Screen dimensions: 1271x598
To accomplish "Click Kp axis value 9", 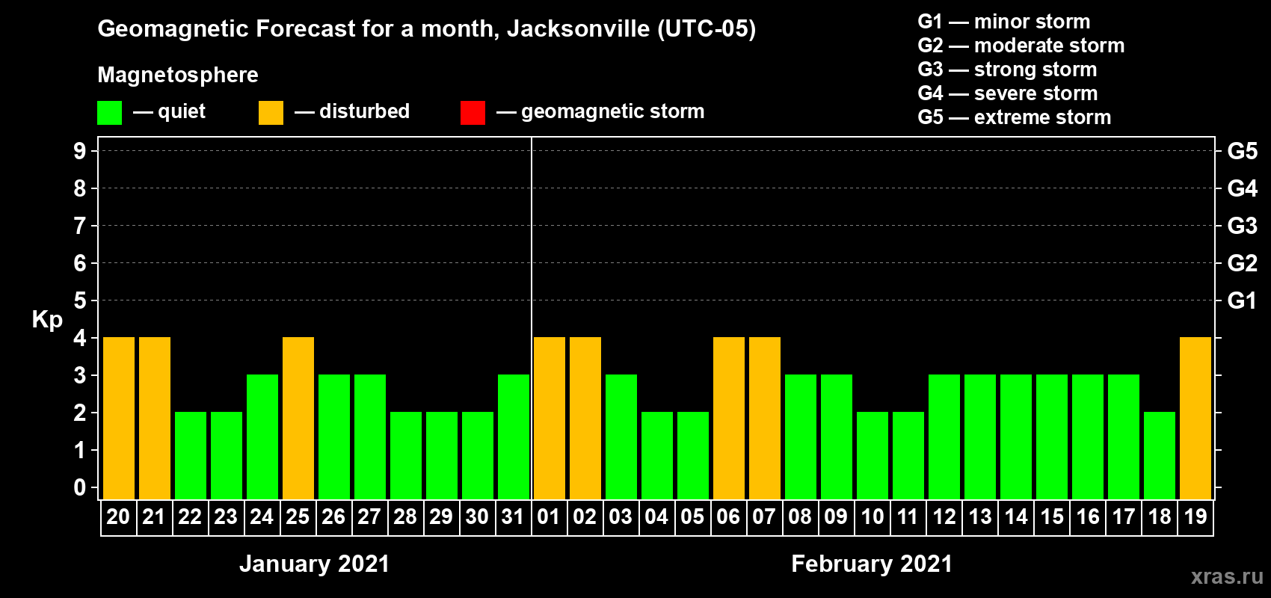I will pos(80,151).
